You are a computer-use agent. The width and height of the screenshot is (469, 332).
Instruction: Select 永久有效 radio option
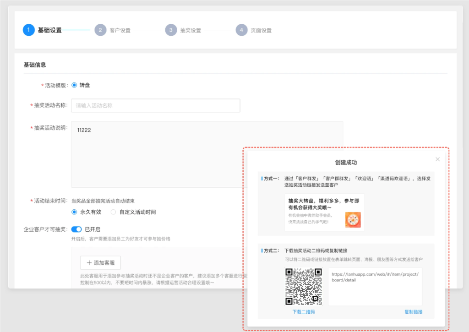pos(74,212)
